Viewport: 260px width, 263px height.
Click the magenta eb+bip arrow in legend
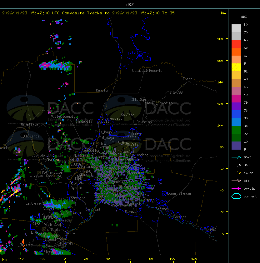click(x=236, y=189)
